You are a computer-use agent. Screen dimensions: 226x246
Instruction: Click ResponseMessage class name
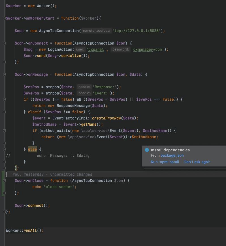[x=73, y=106]
